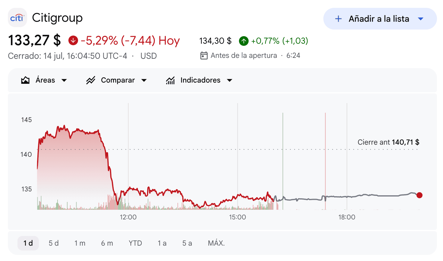Click the Añadir a la lista button
The width and height of the screenshot is (443, 261).
[380, 19]
